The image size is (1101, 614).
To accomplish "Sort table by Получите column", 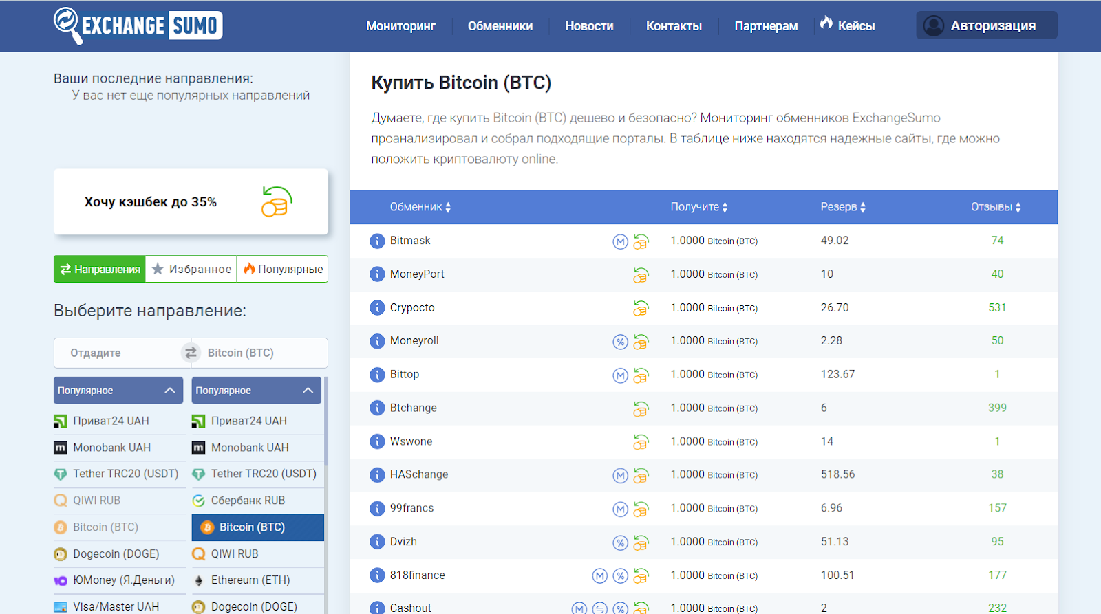I will pyautogui.click(x=699, y=207).
